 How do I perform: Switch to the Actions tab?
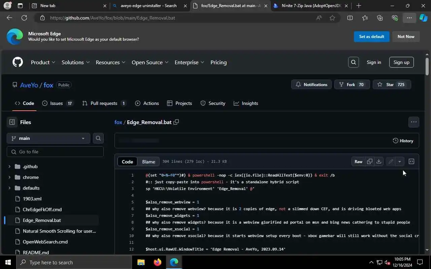tap(147, 103)
